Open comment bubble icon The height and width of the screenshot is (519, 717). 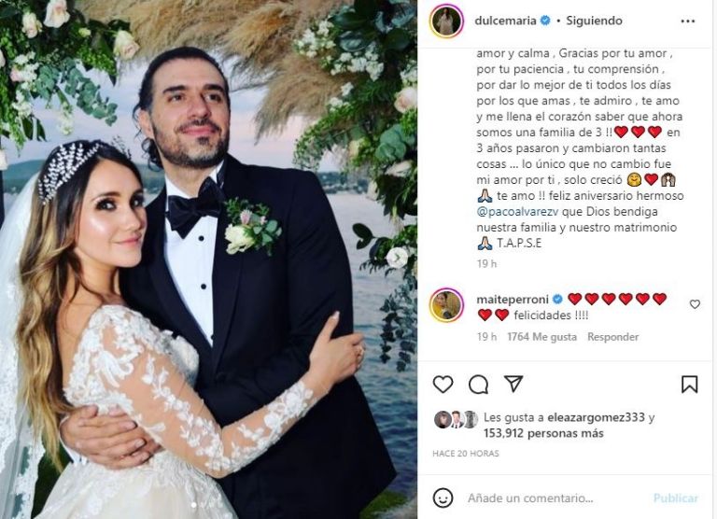coord(478,385)
